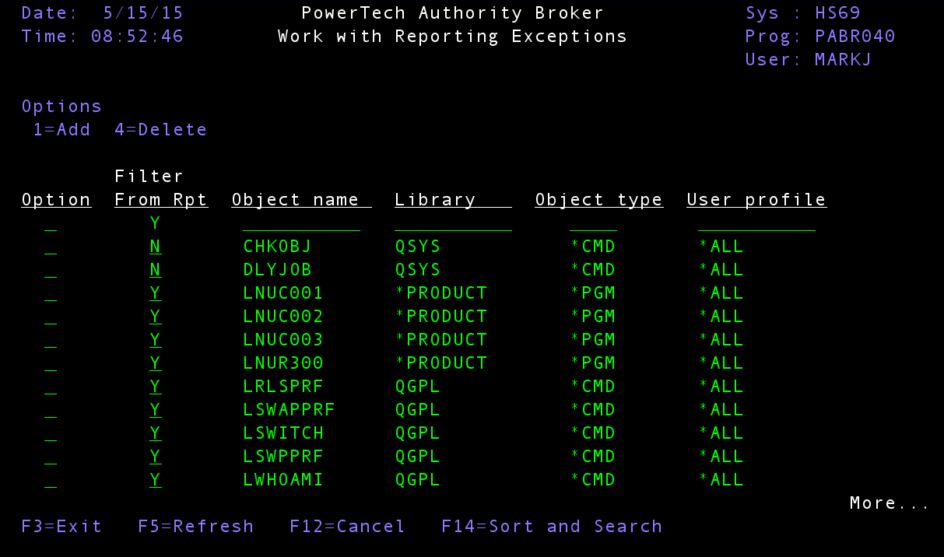Viewport: 944px width, 557px height.
Task: Place cursor in DLYJOB Option field
Action: (x=51, y=271)
